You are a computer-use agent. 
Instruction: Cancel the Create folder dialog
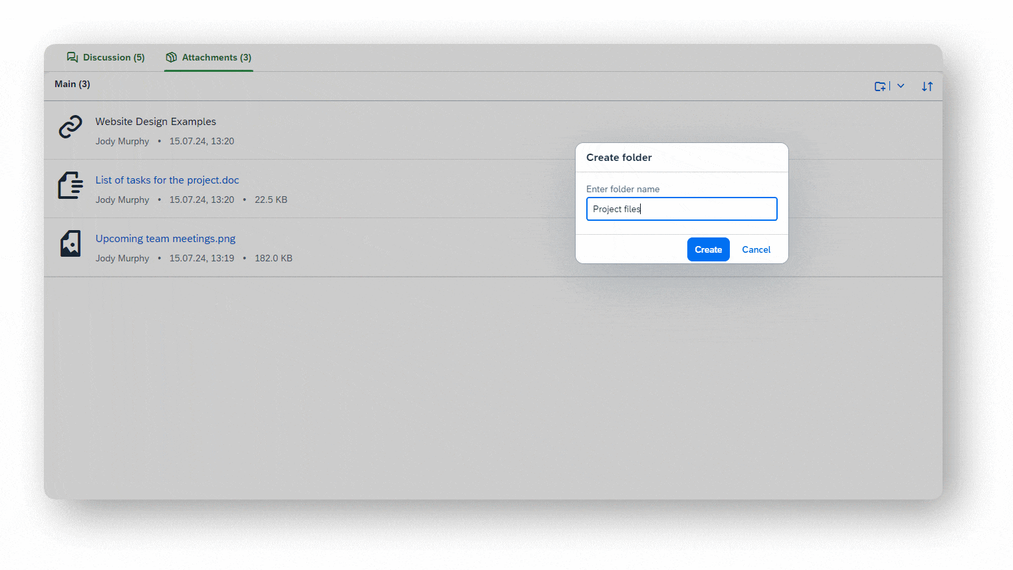pos(756,249)
